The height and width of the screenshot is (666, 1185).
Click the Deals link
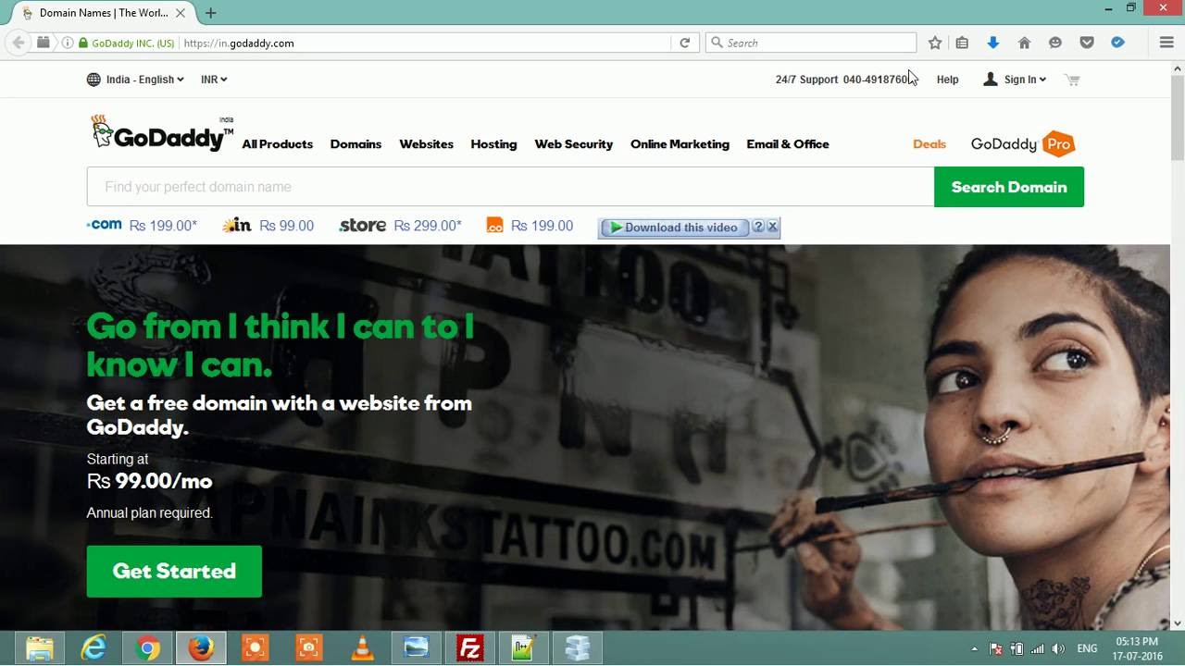929,144
